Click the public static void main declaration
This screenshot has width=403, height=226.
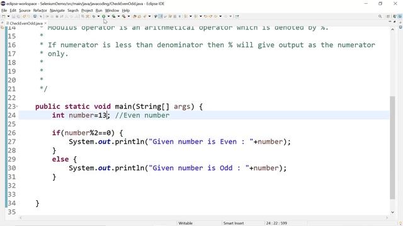click(x=119, y=107)
